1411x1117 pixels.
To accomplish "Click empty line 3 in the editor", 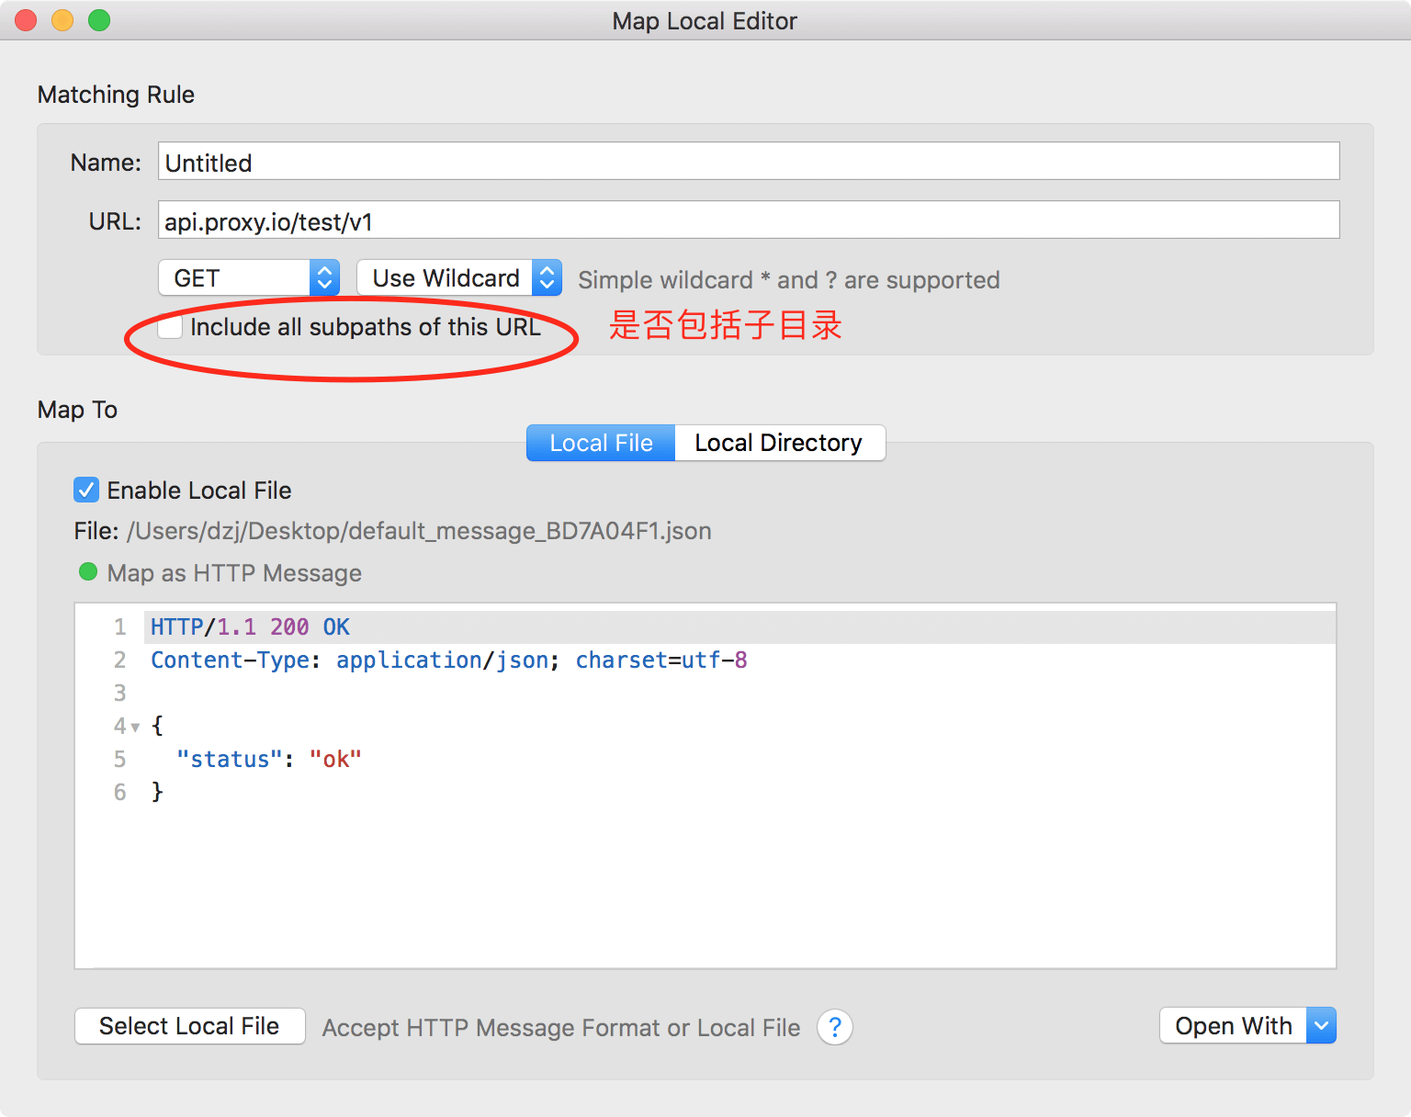I will click(x=739, y=694).
